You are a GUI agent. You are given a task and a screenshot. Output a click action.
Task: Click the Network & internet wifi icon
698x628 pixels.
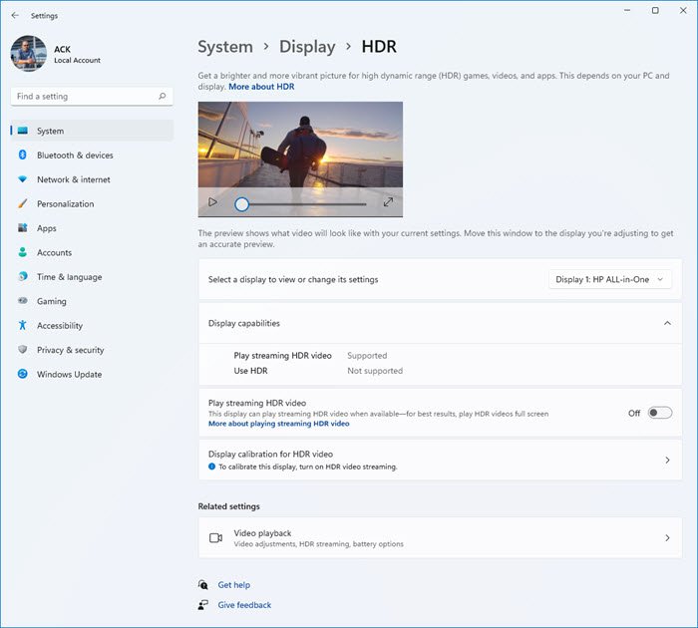22,179
